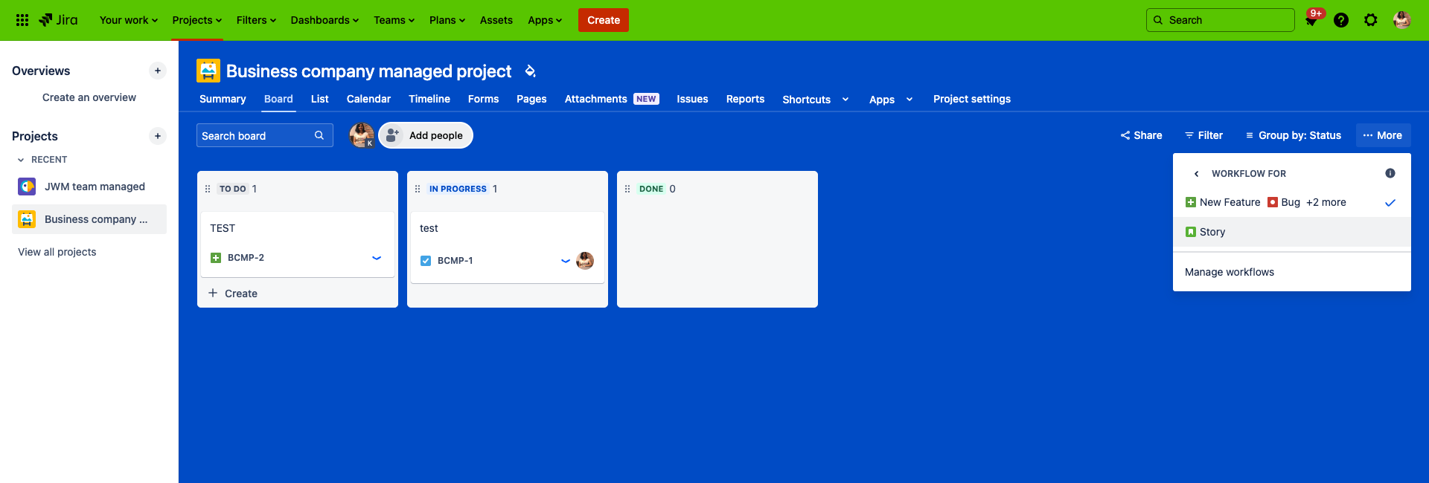Click View all projects link
The width and height of the screenshot is (1429, 483).
[x=57, y=252]
